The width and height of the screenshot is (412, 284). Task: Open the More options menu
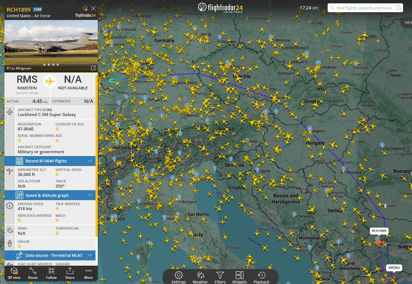(89, 273)
